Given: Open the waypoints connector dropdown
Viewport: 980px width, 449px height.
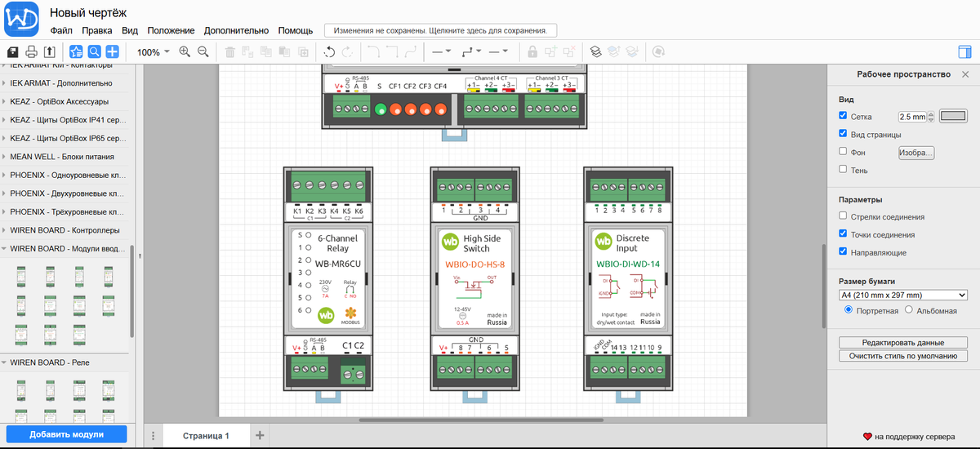Looking at the screenshot, I should point(470,51).
